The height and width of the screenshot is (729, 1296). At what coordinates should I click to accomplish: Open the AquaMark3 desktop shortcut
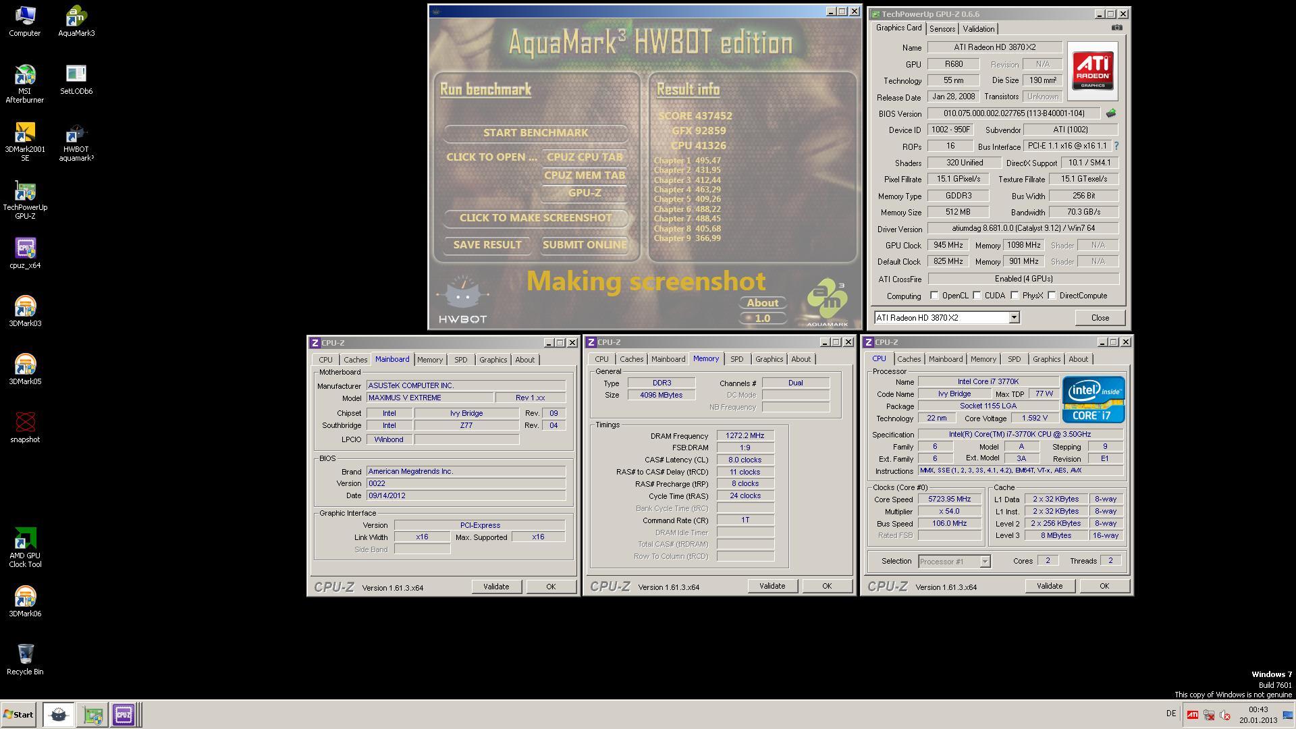[x=76, y=21]
